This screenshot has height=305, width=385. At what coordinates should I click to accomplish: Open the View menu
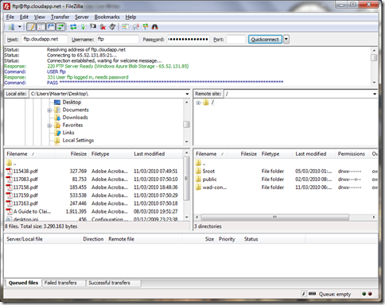[40, 17]
